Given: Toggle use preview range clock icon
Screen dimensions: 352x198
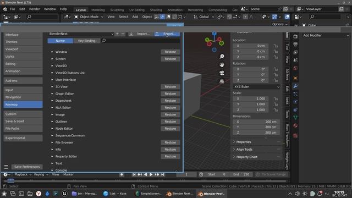Looking at the screenshot, I should pyautogui.click(x=201, y=174).
